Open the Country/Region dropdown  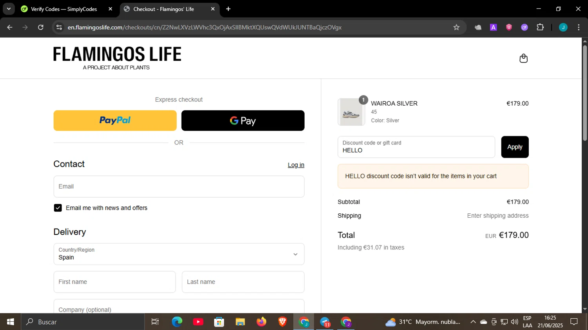(179, 254)
